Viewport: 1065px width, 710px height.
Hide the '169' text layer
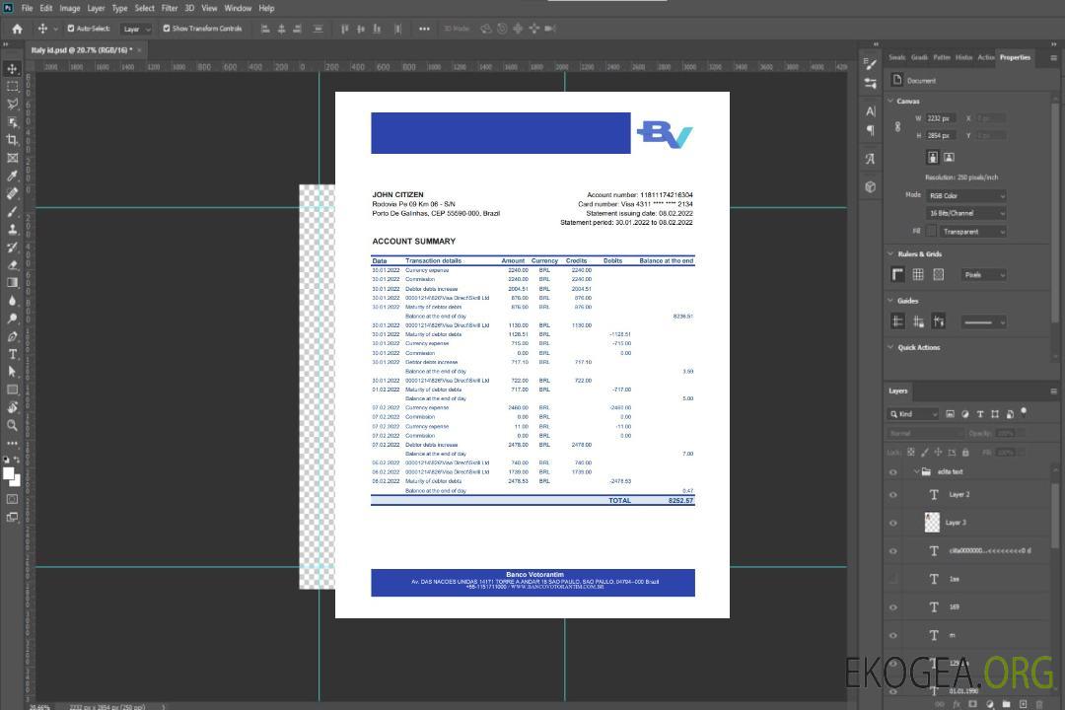pyautogui.click(x=893, y=607)
